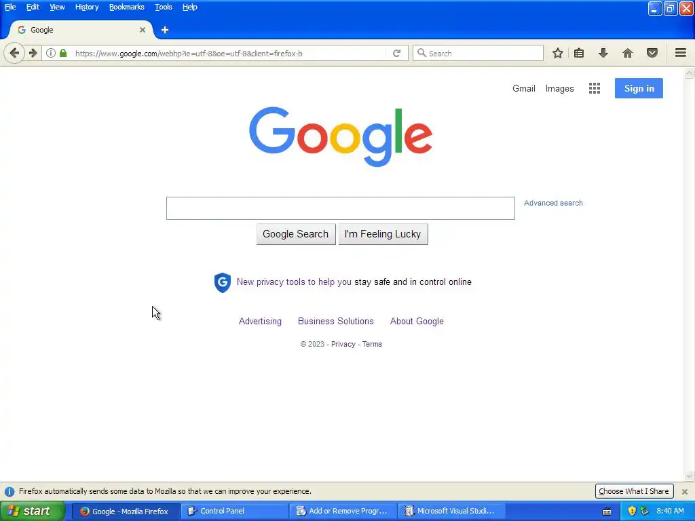
Task: Open the Terms footer link
Action: tap(372, 344)
